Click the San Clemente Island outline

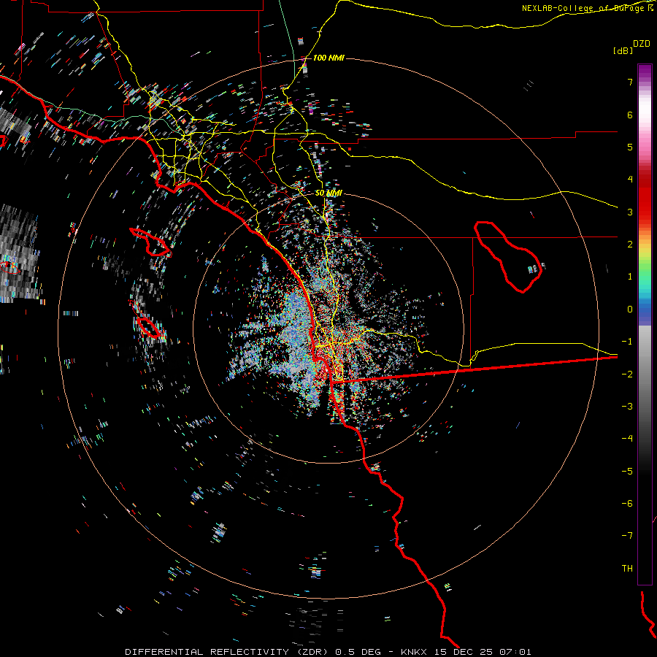pos(147,327)
